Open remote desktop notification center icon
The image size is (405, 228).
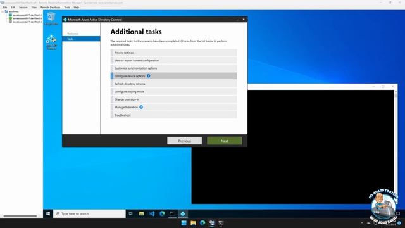point(398,213)
